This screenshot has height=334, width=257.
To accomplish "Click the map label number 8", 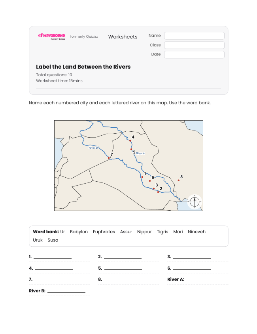I will [181, 177].
